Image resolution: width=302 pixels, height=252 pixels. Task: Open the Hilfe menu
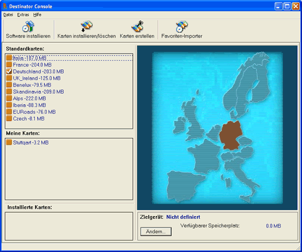(37, 15)
